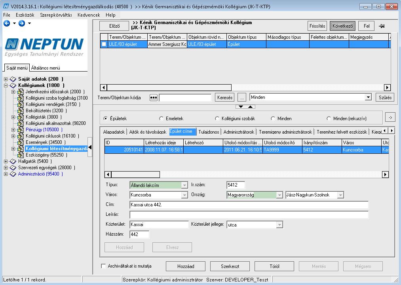This screenshot has width=401, height=285.
Task: Click right arrow of address table scrollbar
Action: click(385, 174)
